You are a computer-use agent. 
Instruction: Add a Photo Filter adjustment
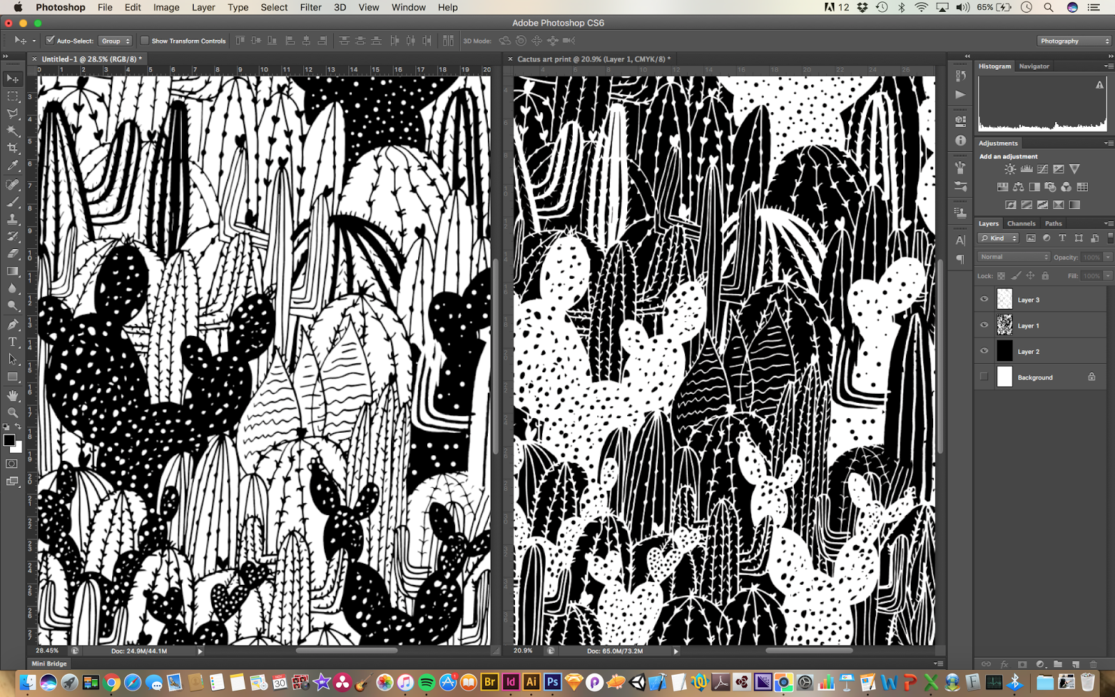point(1051,187)
